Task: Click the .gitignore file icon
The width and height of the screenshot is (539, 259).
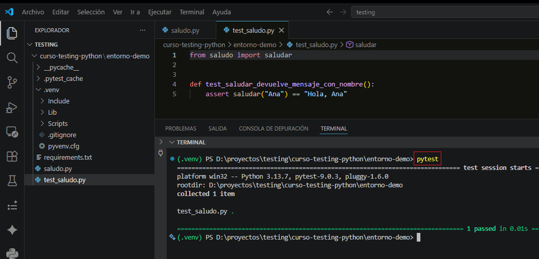Action: point(42,135)
